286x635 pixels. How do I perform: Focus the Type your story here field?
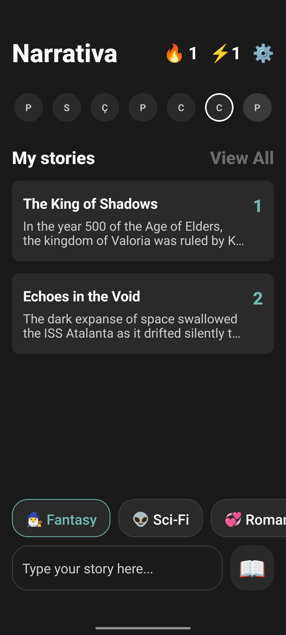tap(117, 568)
